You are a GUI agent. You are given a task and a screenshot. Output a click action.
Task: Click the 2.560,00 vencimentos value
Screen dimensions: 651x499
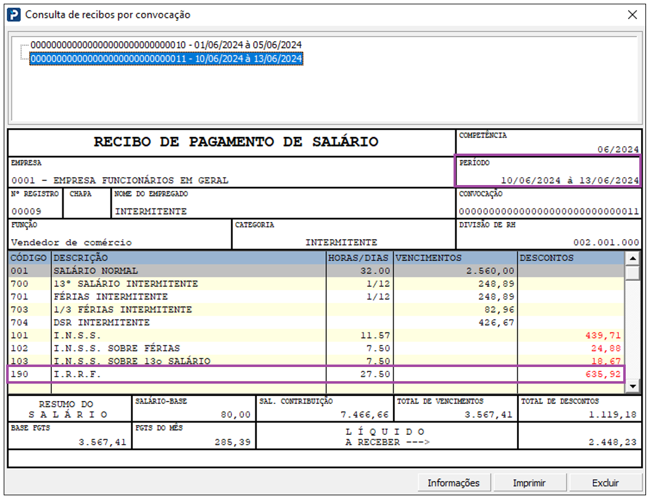(490, 271)
